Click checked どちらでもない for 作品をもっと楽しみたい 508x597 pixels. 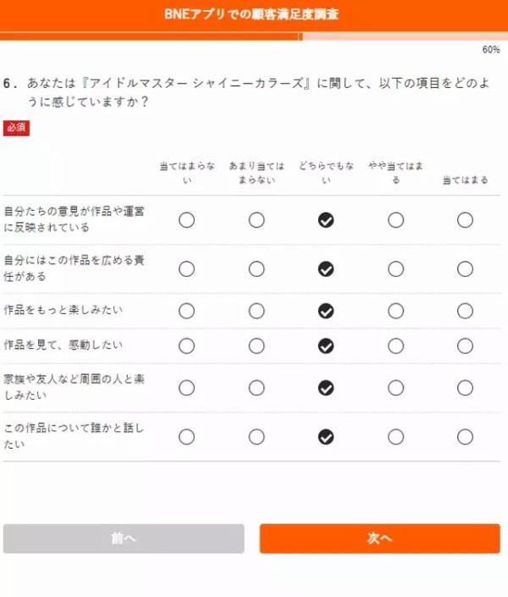point(326,311)
